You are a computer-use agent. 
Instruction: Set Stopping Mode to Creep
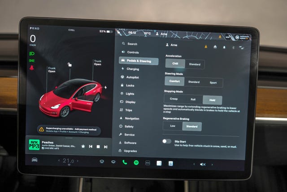(x=174, y=99)
